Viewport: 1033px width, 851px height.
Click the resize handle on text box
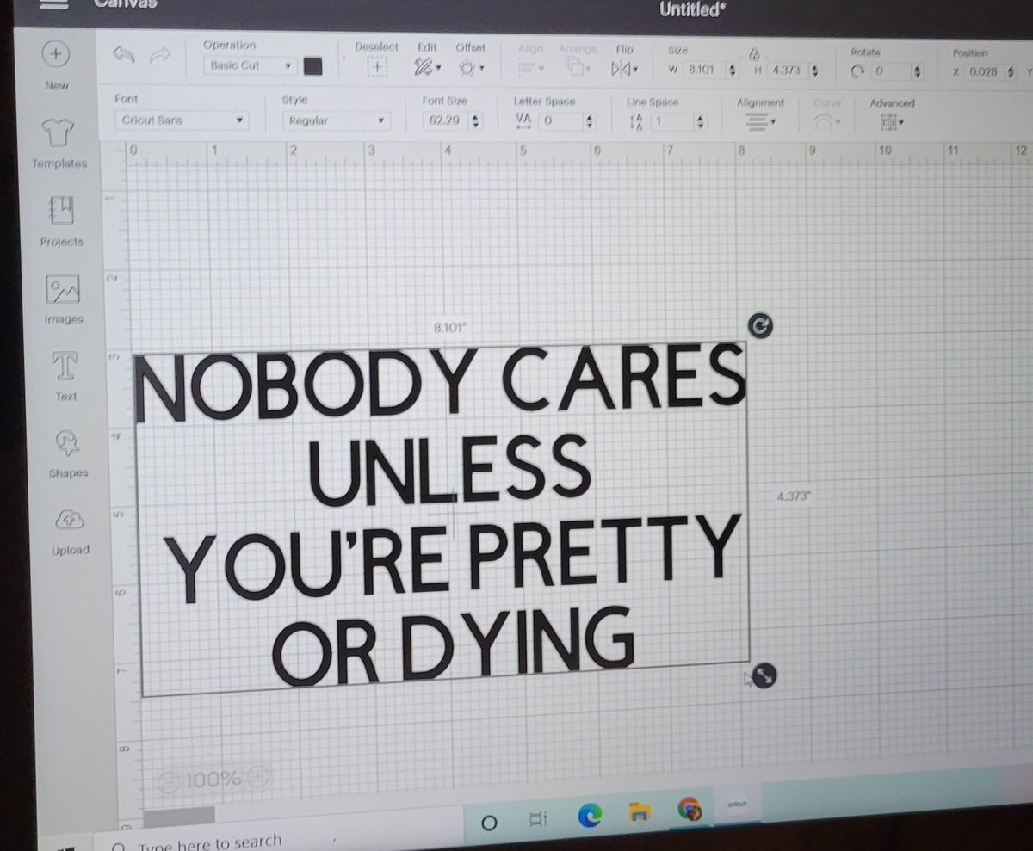pyautogui.click(x=764, y=676)
